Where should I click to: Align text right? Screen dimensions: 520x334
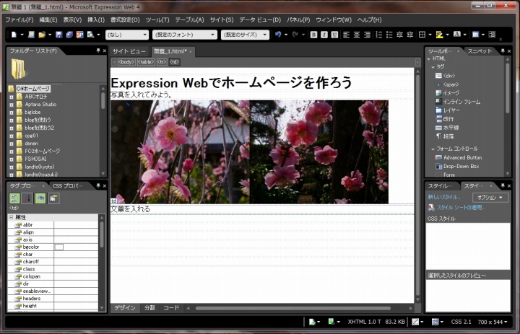click(367, 35)
